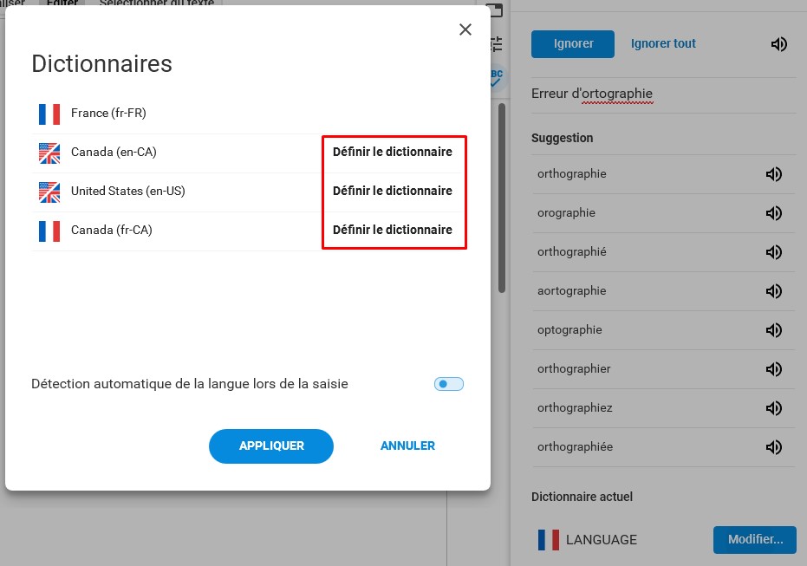The image size is (807, 566).
Task: Play pronunciation of suggestion orographie
Action: (773, 213)
